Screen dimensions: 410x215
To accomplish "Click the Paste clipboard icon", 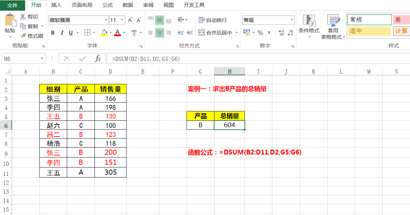I will (x=11, y=20).
